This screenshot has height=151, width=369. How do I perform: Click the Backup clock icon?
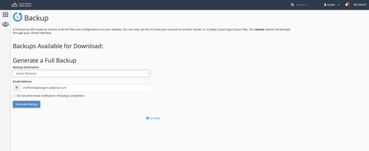(x=17, y=17)
